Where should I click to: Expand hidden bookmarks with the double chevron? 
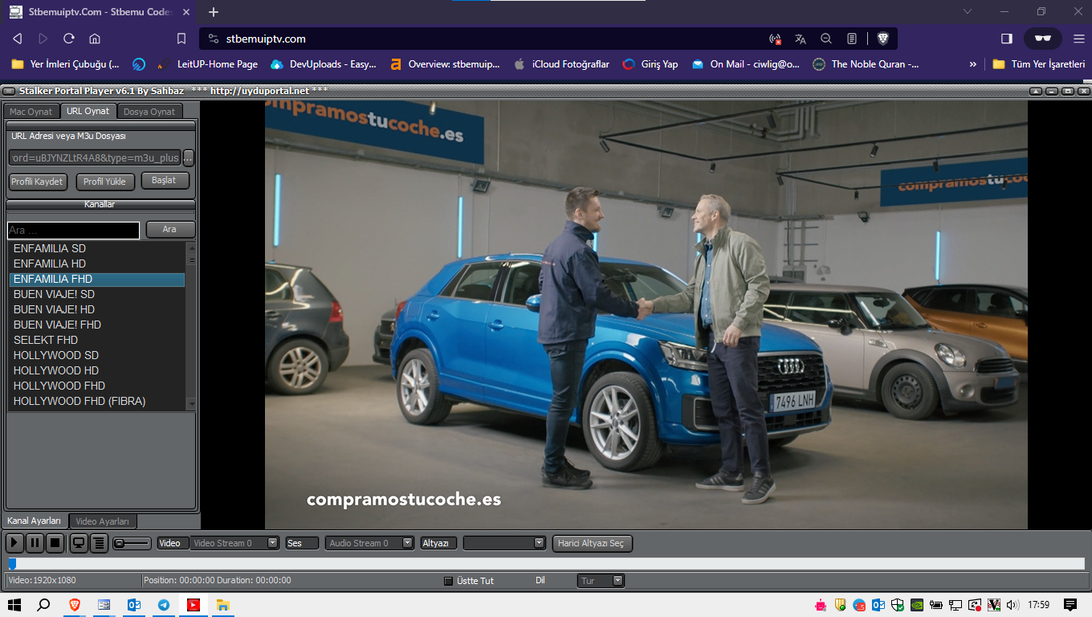pos(973,64)
